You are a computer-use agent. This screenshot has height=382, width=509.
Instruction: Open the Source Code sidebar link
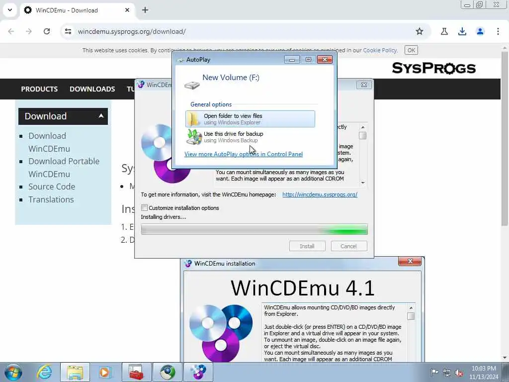point(52,187)
